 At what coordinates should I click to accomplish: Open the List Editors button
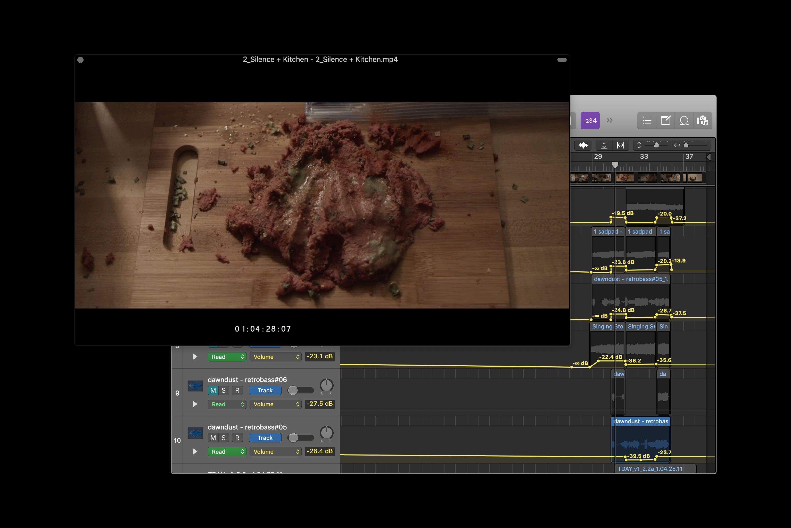click(647, 121)
